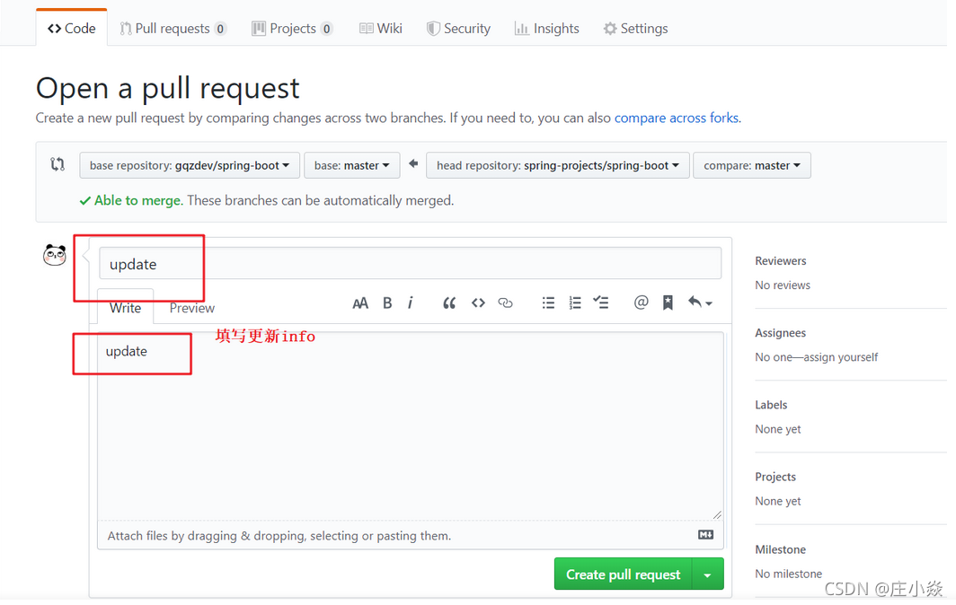Switch to the Preview tab
Screen dimensions: 956x605
[x=191, y=308]
